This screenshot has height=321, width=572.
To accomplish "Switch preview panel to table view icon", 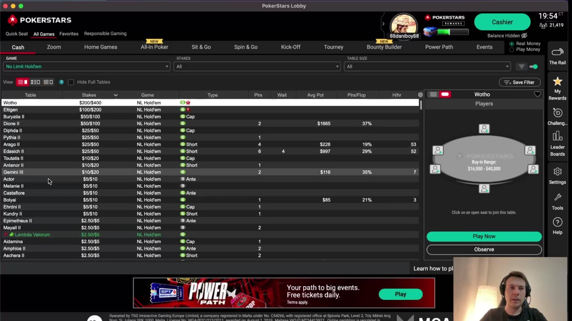I will (x=445, y=95).
